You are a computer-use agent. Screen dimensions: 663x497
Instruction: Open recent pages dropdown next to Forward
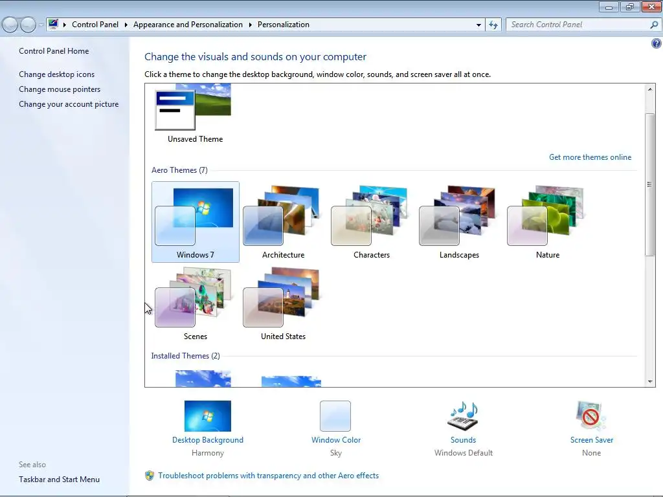tap(41, 25)
